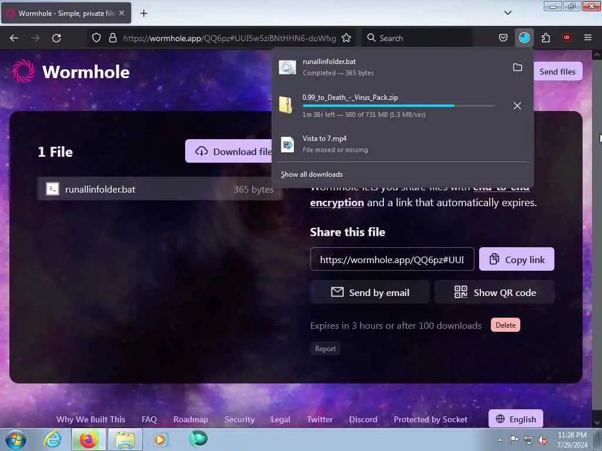Open the Security footer link
This screenshot has height=451, width=602.
(x=239, y=419)
